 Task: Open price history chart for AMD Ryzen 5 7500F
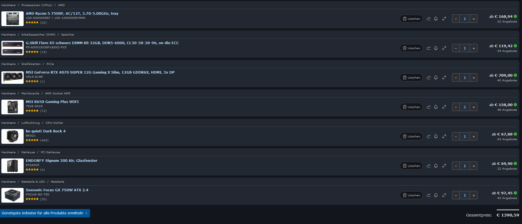tap(428, 19)
